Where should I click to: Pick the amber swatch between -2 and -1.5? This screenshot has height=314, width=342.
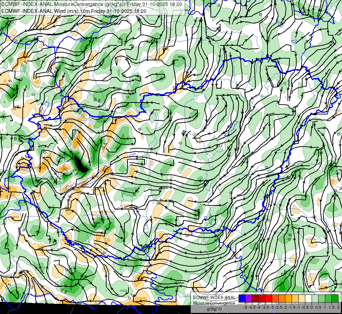[289, 298]
